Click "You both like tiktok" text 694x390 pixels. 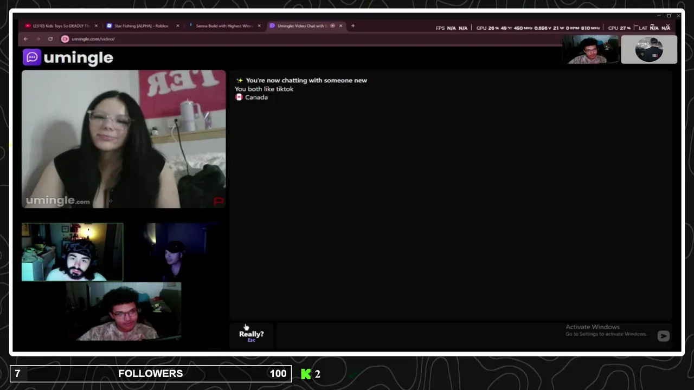pyautogui.click(x=264, y=89)
